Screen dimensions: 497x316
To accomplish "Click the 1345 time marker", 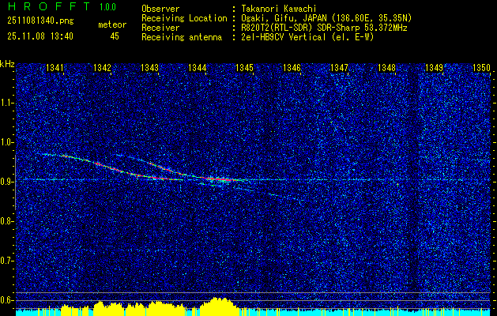I will click(244, 68).
